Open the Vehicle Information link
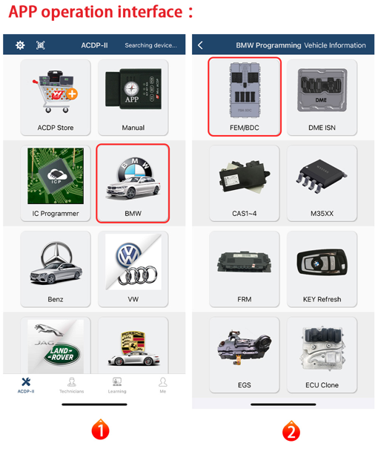Screen dimensions: 378x449 (335, 45)
